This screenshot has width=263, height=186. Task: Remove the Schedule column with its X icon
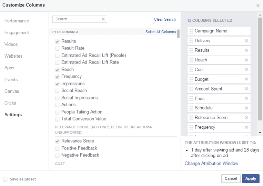246,108
